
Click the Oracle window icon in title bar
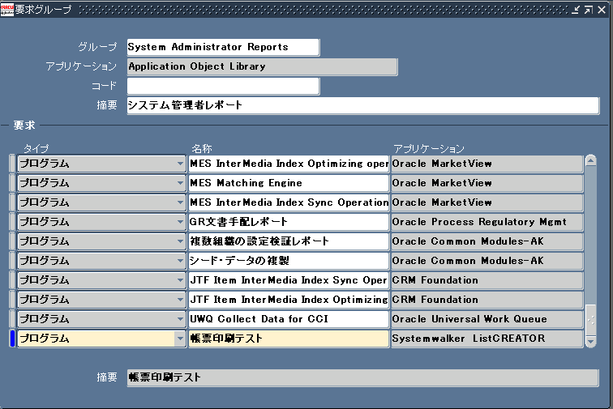(7, 10)
